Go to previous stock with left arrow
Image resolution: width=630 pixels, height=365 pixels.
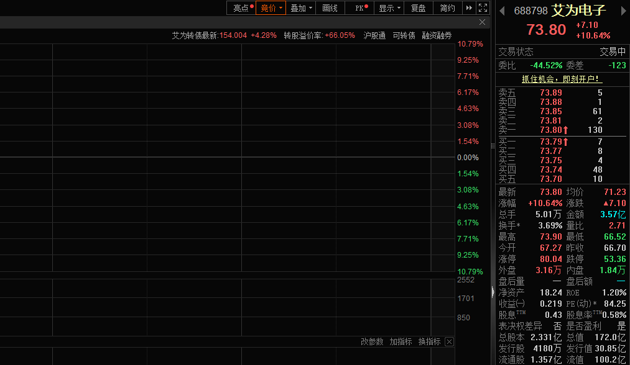(x=503, y=11)
